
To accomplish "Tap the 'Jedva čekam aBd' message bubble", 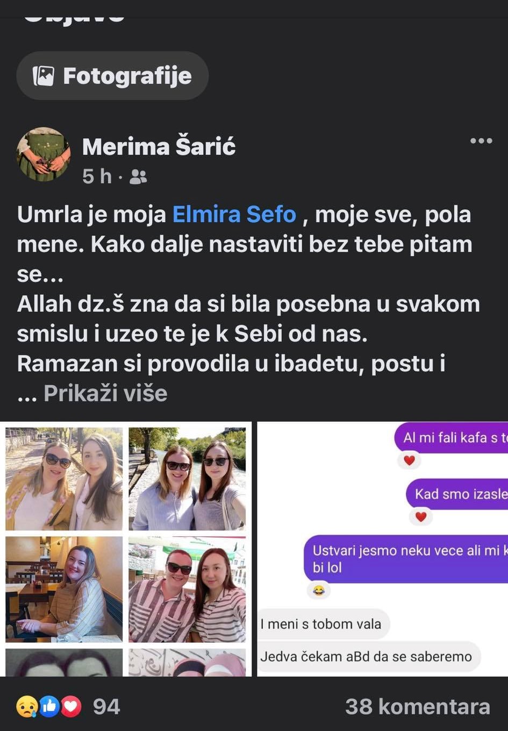I will pyautogui.click(x=369, y=656).
